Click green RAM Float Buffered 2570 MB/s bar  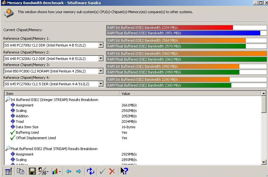pyautogui.click(x=176, y=46)
